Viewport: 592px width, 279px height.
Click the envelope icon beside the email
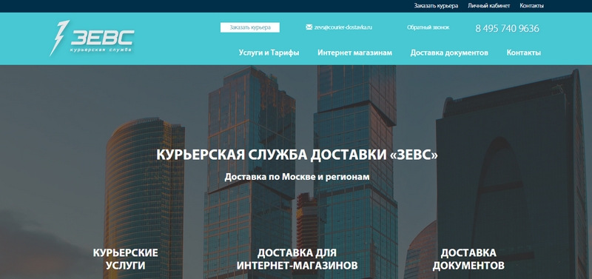309,27
